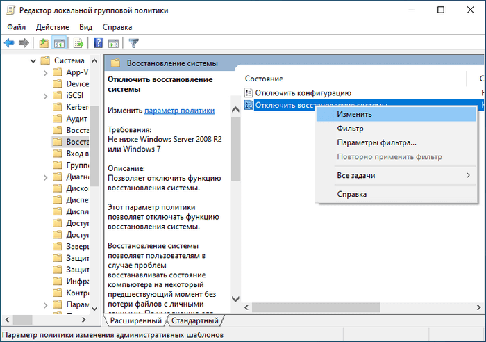The height and width of the screenshot is (342, 486).
Task: Open Help via blue question mark icon
Action: tap(99, 43)
